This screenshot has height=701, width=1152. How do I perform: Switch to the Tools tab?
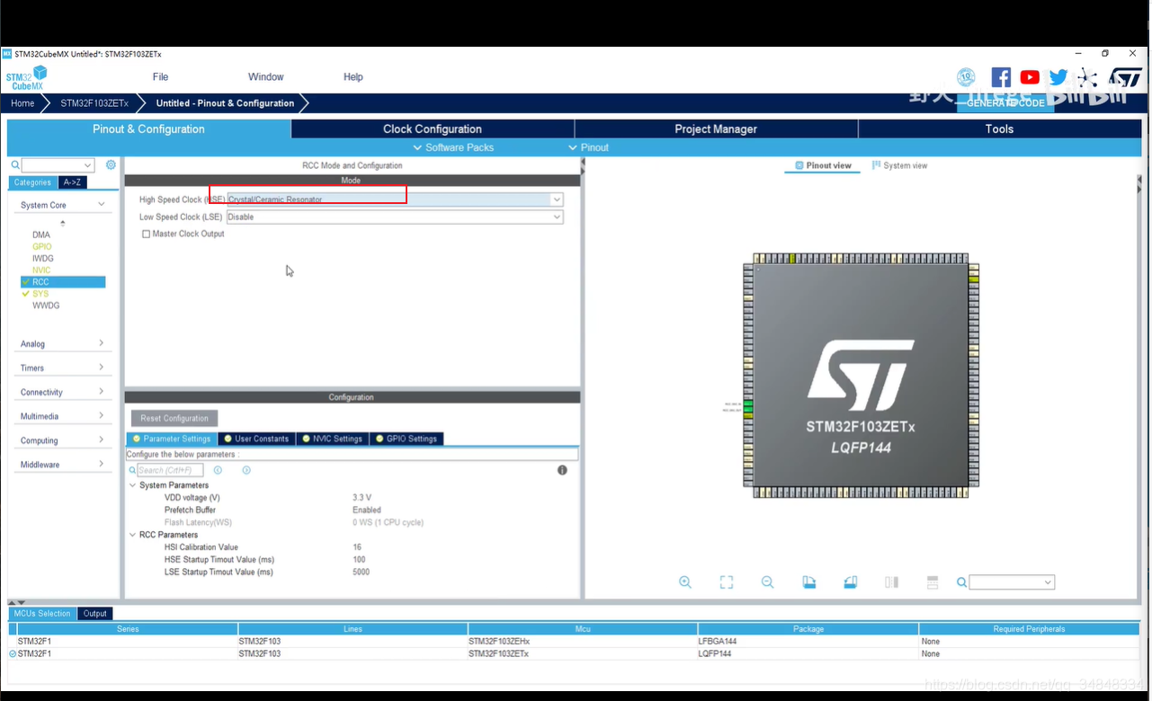tap(999, 129)
